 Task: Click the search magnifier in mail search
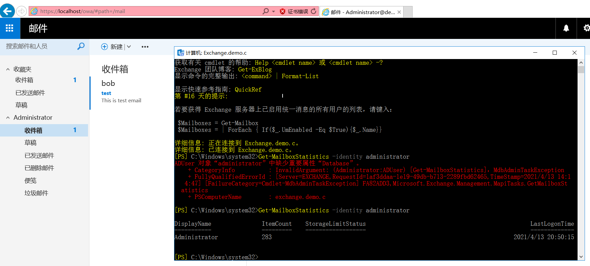click(81, 46)
